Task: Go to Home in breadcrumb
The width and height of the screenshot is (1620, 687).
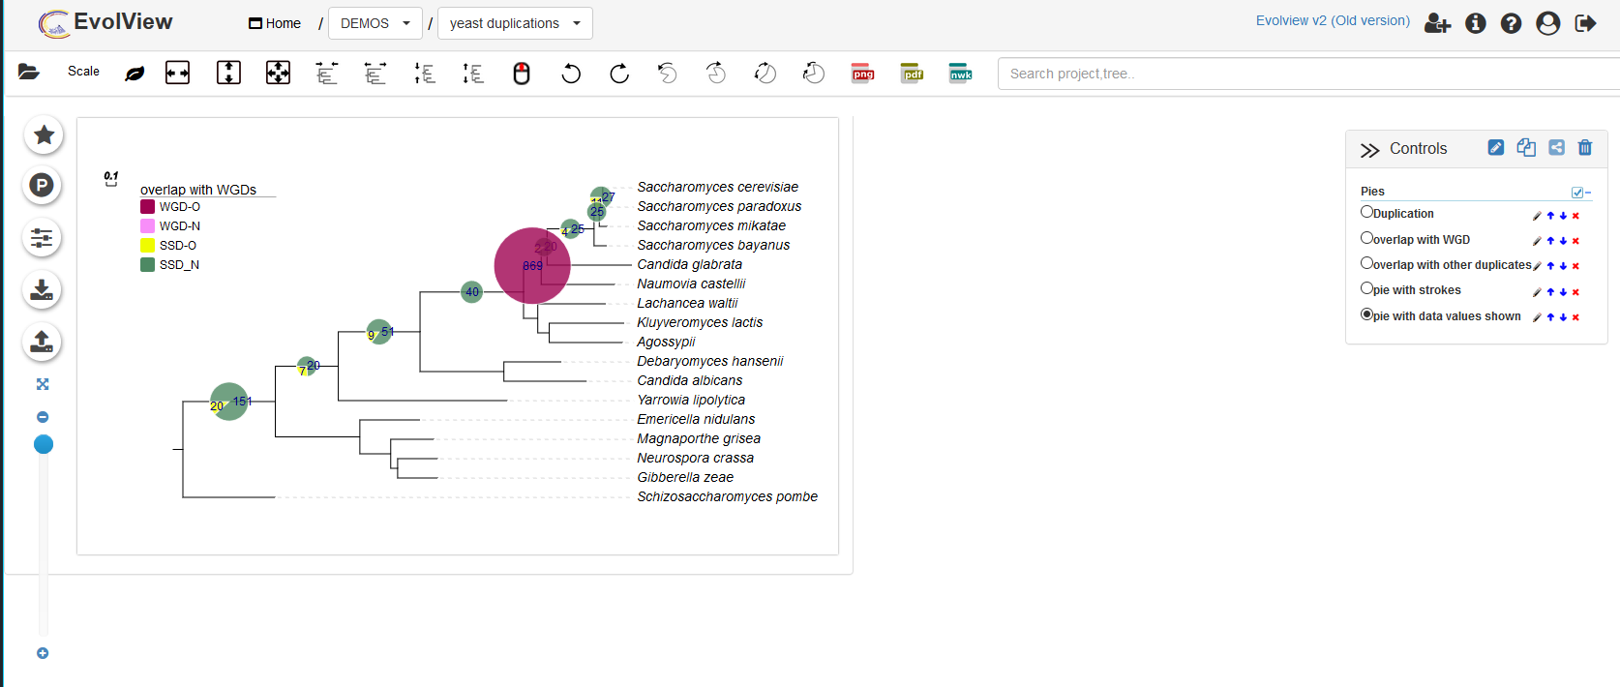Action: click(x=275, y=23)
